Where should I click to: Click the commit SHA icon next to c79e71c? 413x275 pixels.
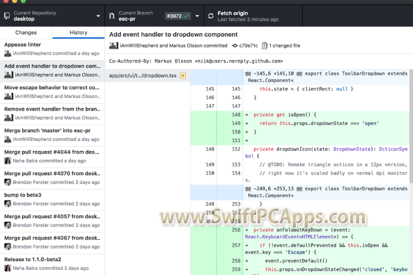[235, 45]
